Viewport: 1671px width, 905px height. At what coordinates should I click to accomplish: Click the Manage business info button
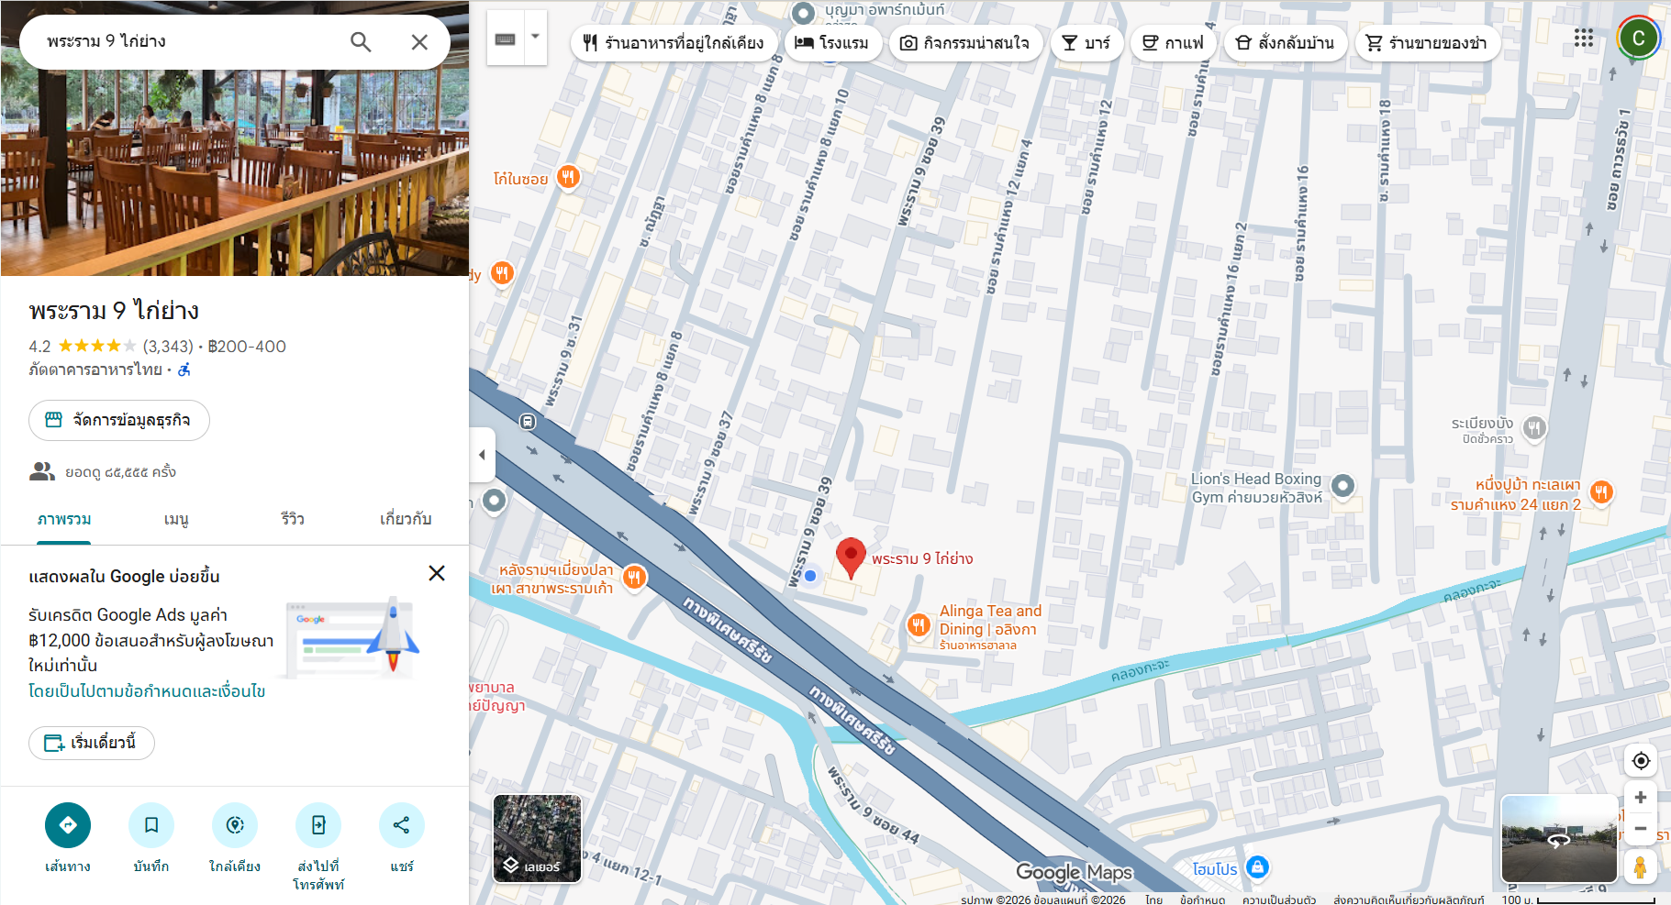119,420
